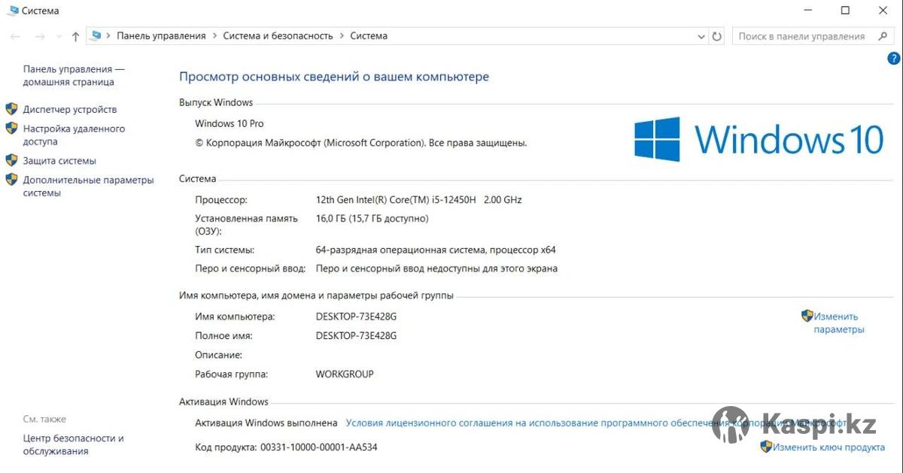Click the shield icon beside Диспетчер устройств
The width and height of the screenshot is (903, 473).
[x=11, y=109]
